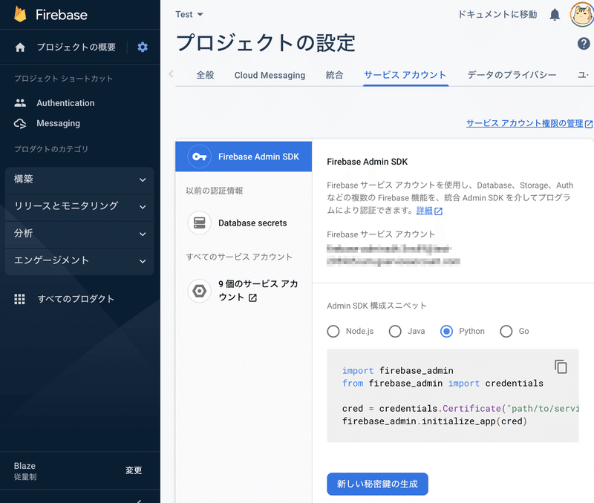
Task: Click external link icon after サービス アカウント権限の管理
Action: 589,124
